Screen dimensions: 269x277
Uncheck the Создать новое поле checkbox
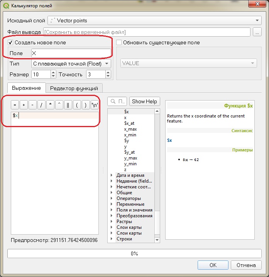point(10,42)
